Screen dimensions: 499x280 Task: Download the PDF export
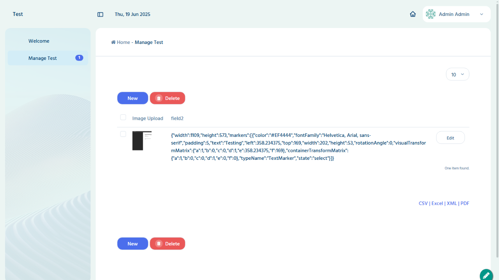(465, 203)
